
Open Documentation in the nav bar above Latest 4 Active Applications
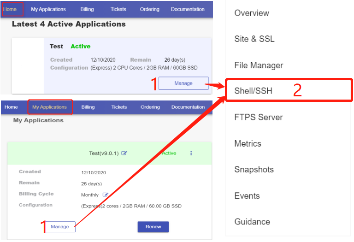coord(188,9)
